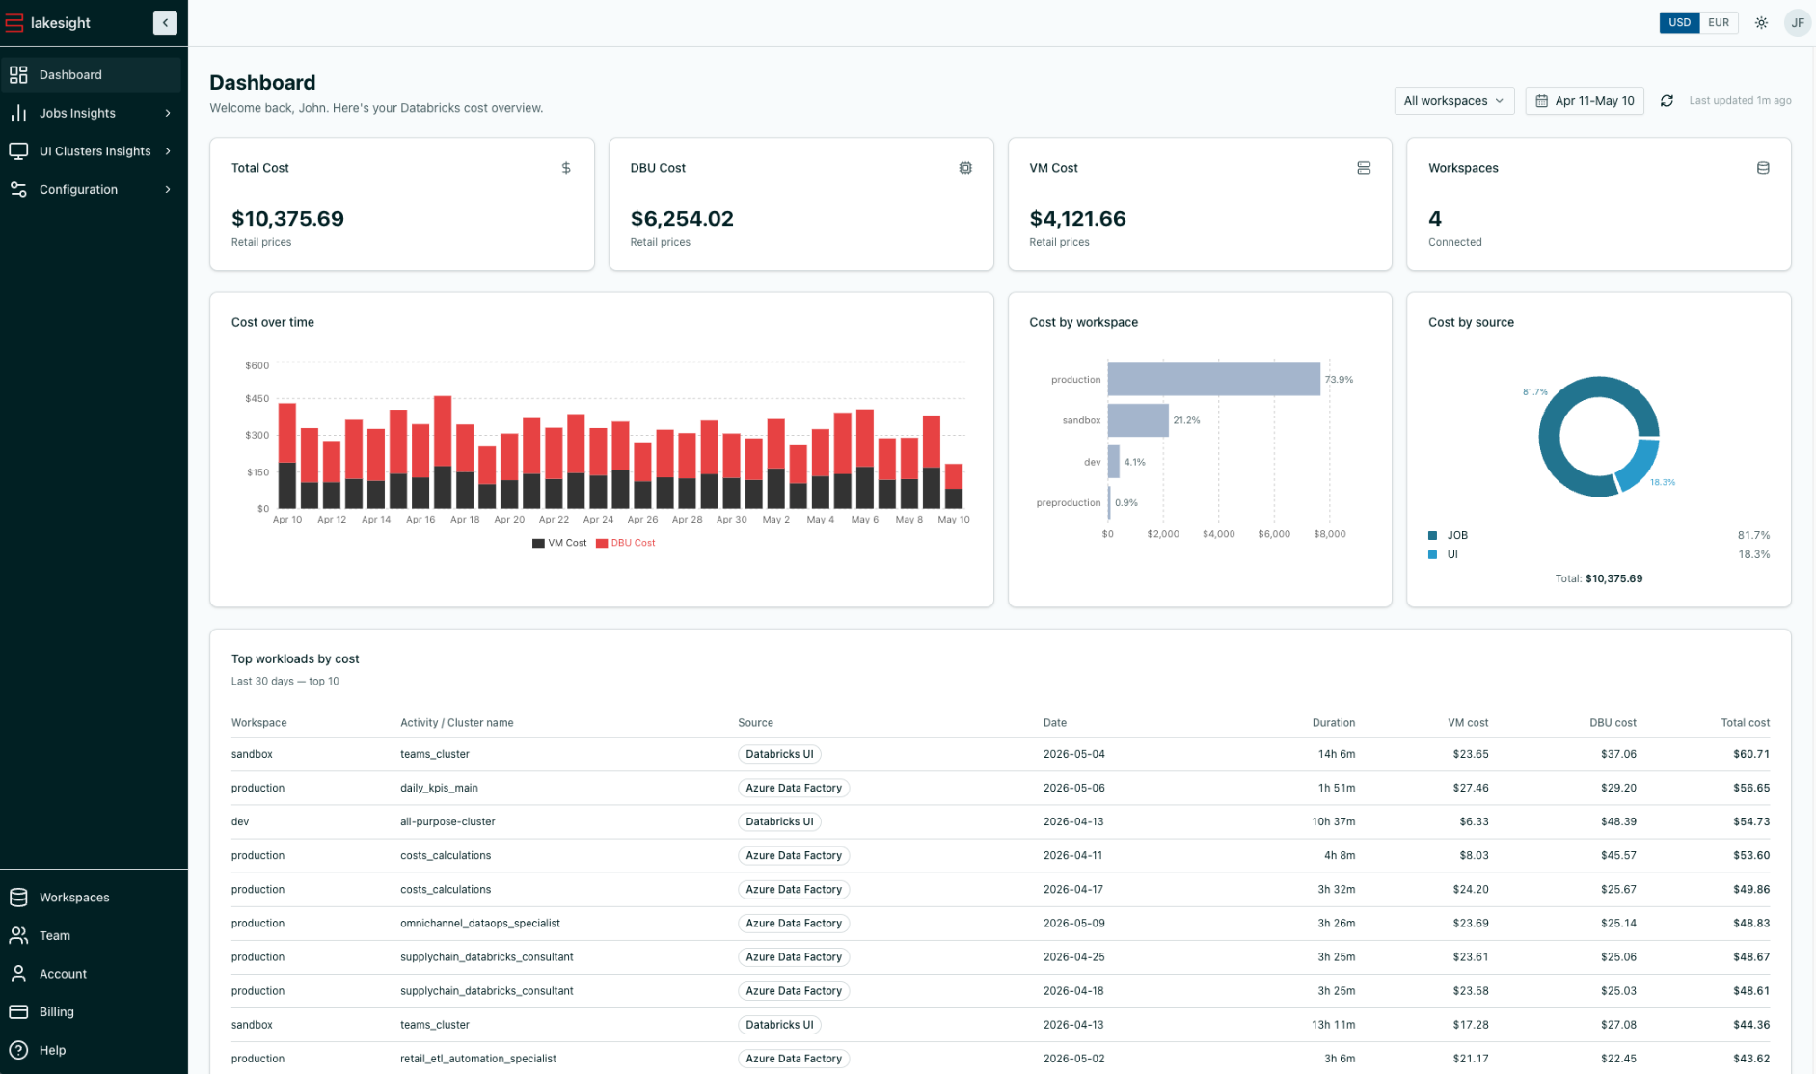
Task: Open the JF user avatar menu
Action: pos(1797,22)
